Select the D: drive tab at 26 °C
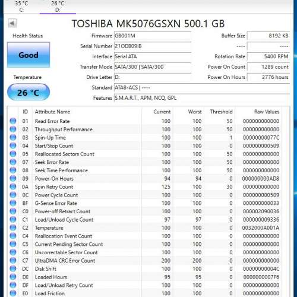Viewport: 297px width, 297px height. pos(58,7)
